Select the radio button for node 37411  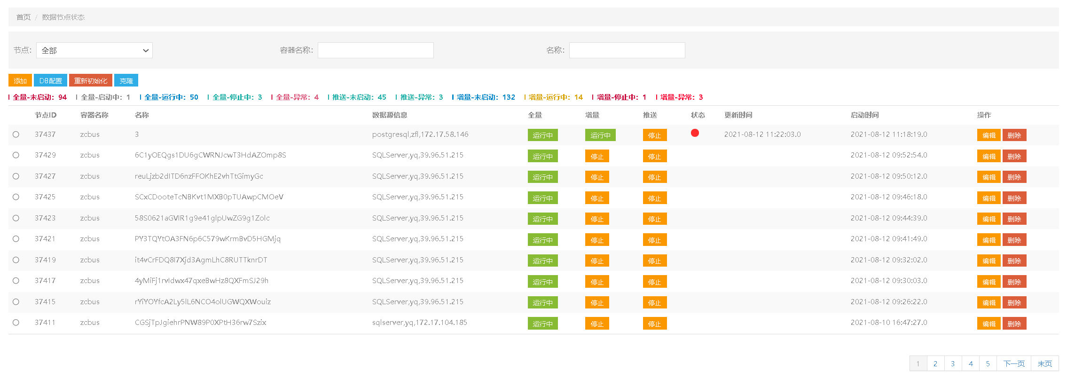pos(16,323)
